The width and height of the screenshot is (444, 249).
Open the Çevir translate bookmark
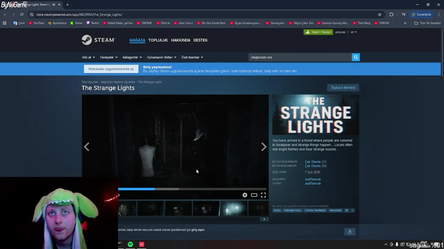click(19, 23)
